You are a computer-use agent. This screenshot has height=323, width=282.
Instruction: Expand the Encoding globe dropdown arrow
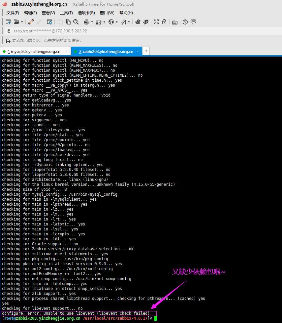[x=116, y=22]
